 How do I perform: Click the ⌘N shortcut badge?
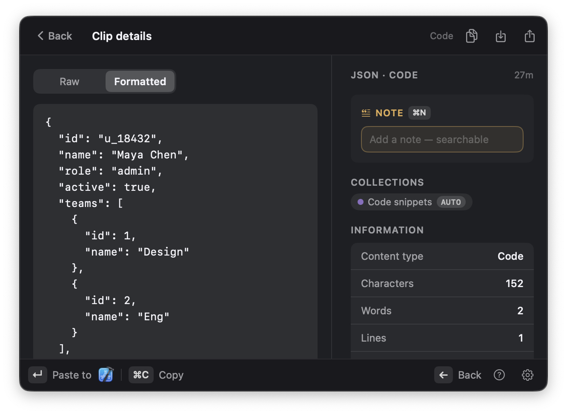419,113
